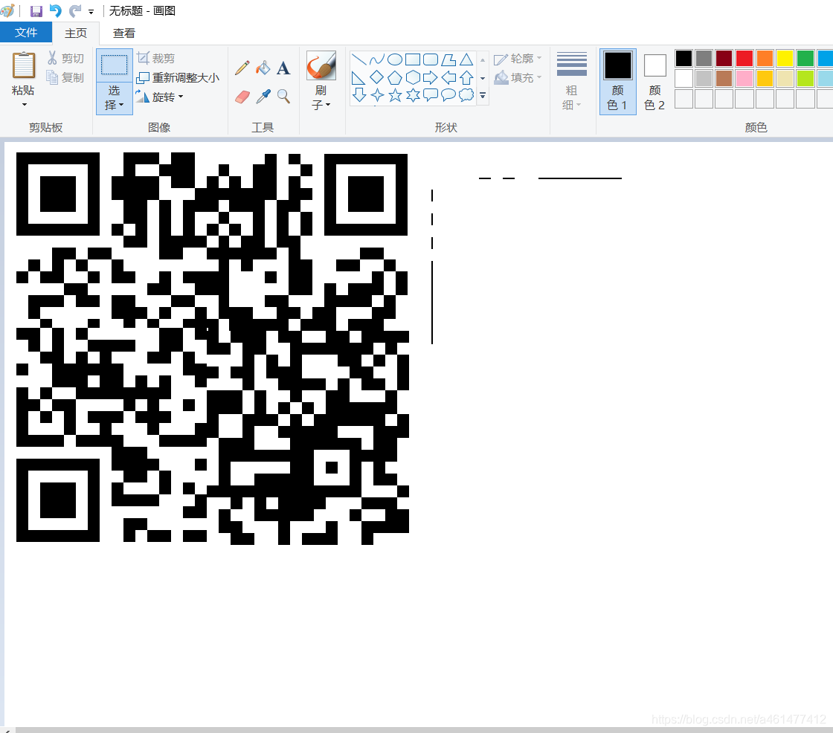Click the QR code on the canvas
This screenshot has width=833, height=733.
213,348
